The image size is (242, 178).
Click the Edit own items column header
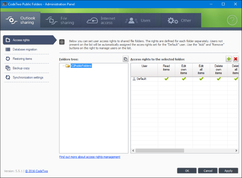pos(184,70)
